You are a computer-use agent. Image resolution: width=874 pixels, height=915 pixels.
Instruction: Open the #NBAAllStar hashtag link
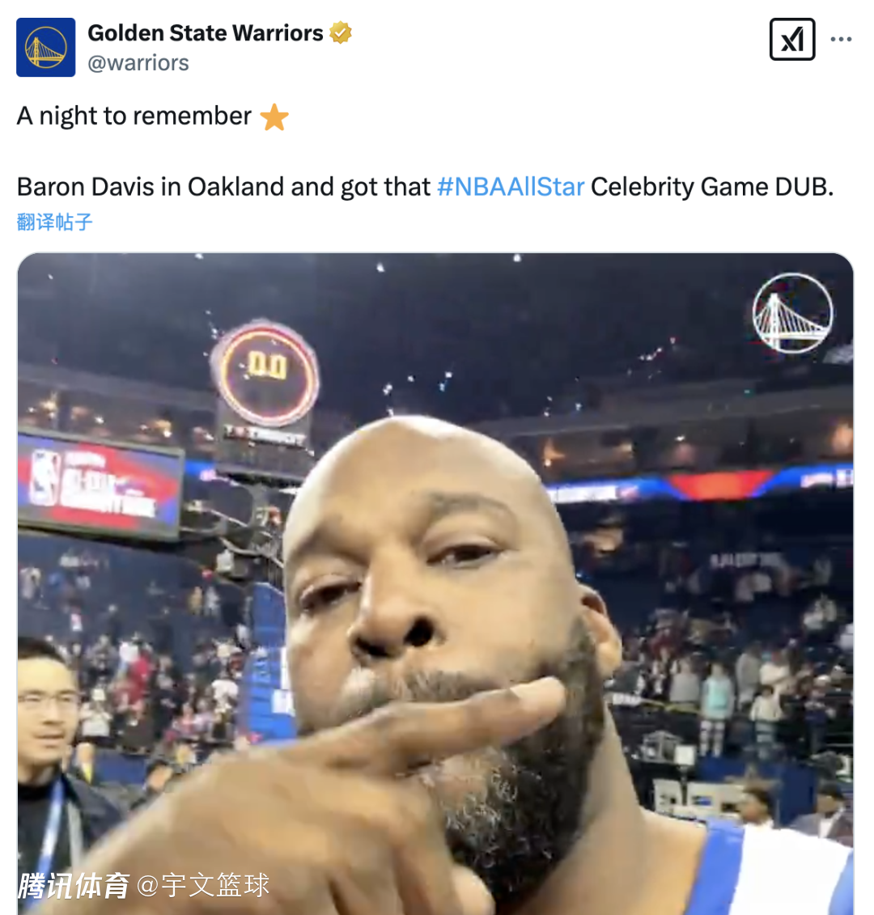click(511, 187)
